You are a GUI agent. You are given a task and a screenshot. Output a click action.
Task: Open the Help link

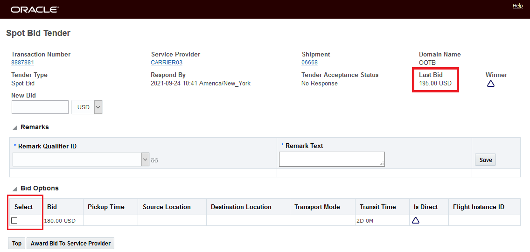tap(517, 6)
